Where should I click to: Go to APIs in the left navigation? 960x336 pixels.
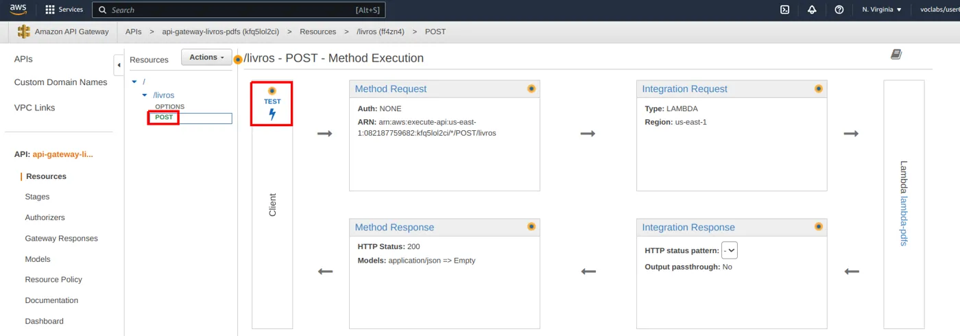point(23,60)
